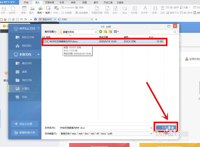Insert a Formula (公式)
Viewport: 200px width, 147px height.
pyautogui.click(x=162, y=10)
